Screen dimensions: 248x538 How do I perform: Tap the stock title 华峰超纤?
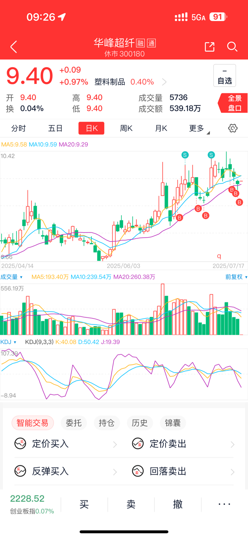[x=114, y=43]
